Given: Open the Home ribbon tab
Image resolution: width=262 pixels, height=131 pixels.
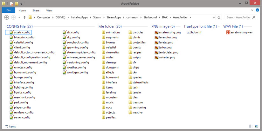Looking at the screenshot, I should tap(22, 10).
